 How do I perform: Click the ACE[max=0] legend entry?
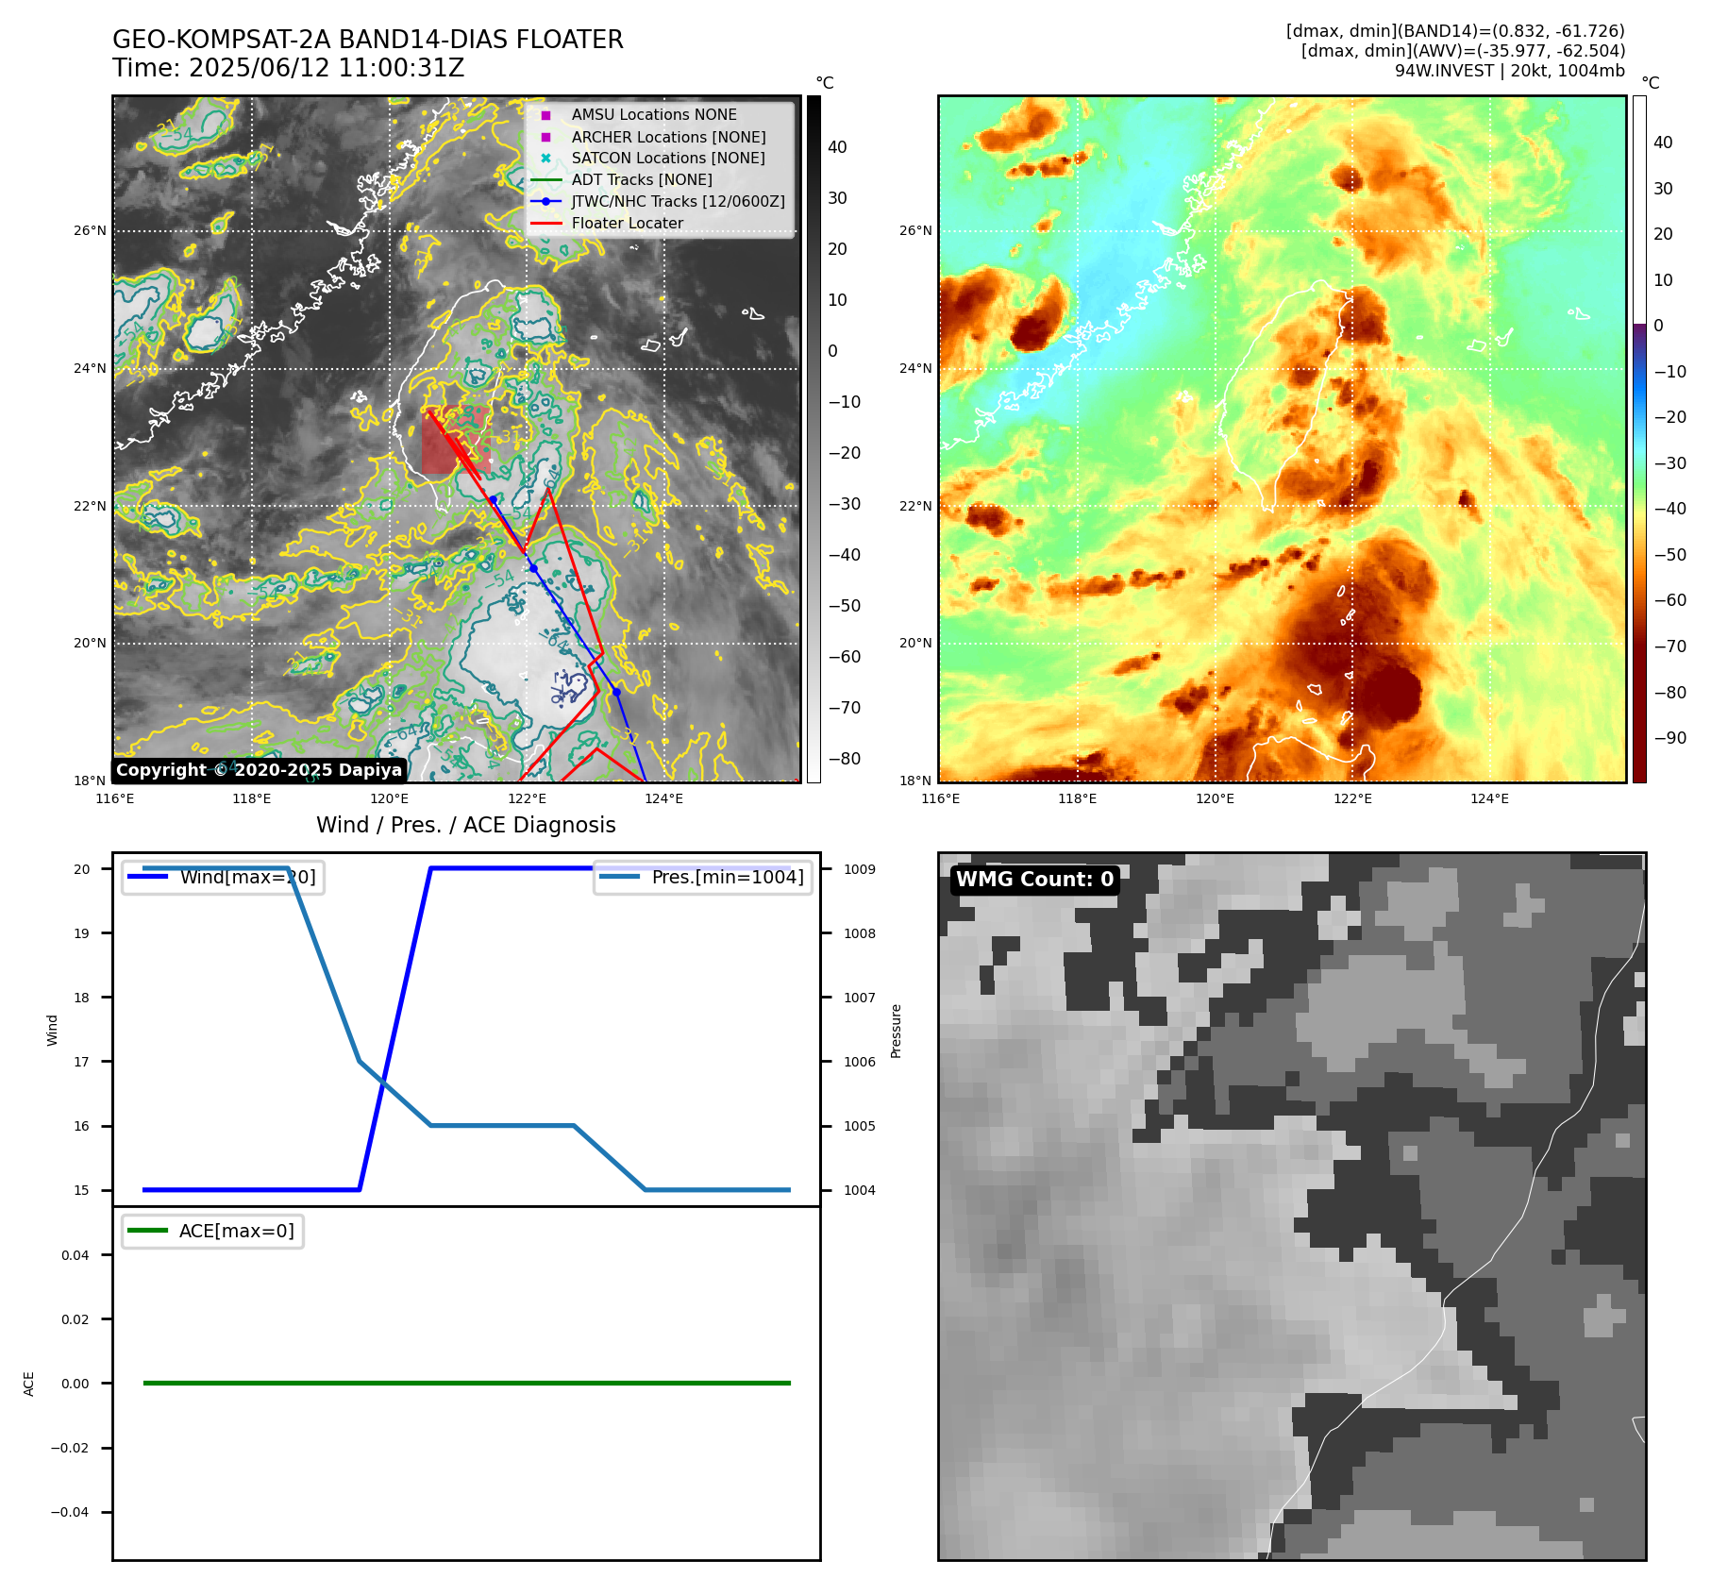pos(213,1231)
